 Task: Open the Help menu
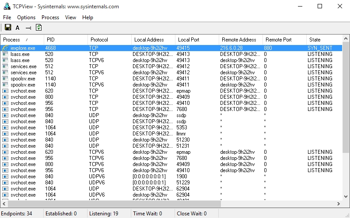point(87,17)
